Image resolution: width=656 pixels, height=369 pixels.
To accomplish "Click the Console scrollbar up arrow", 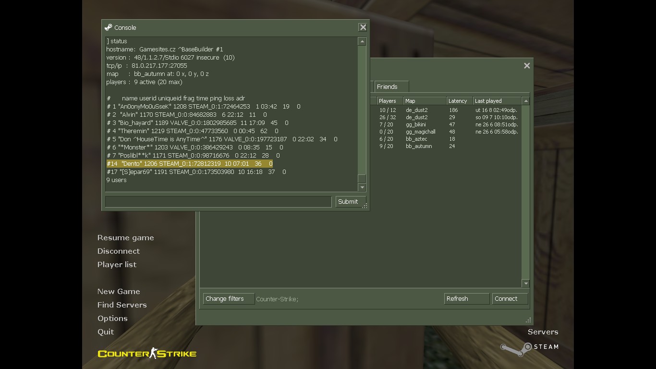I will coord(362,42).
